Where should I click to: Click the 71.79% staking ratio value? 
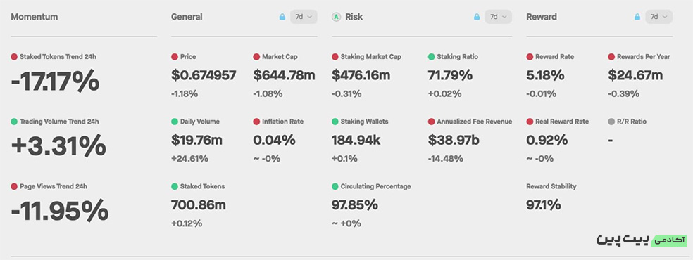point(450,75)
